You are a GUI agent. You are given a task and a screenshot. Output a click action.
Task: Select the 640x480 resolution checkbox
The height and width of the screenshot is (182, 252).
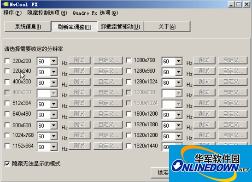pos(7,114)
